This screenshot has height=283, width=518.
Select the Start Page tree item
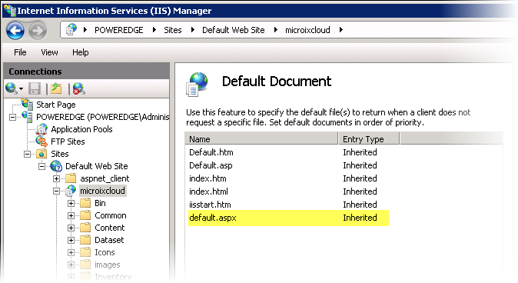tap(56, 105)
